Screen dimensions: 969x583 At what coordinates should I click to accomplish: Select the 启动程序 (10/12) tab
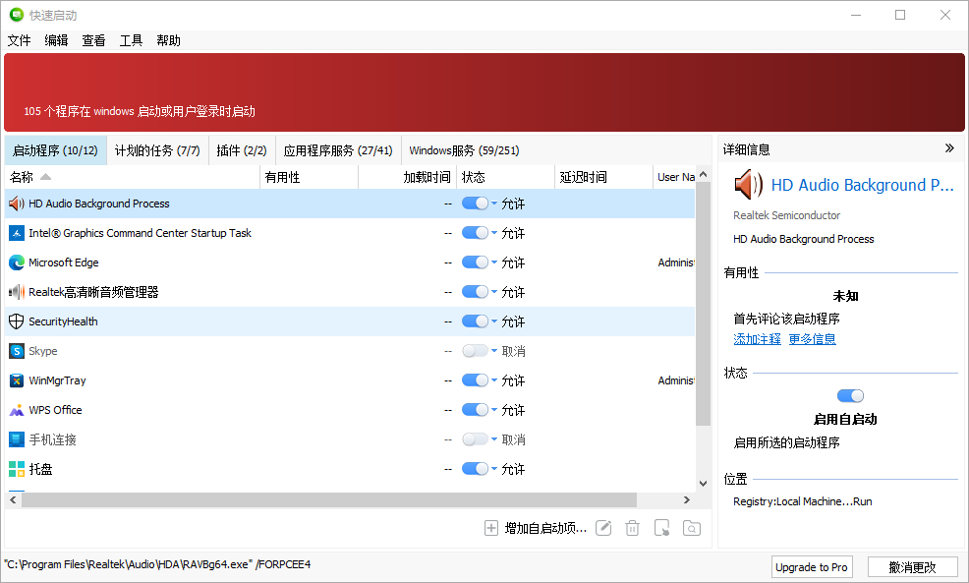click(56, 150)
